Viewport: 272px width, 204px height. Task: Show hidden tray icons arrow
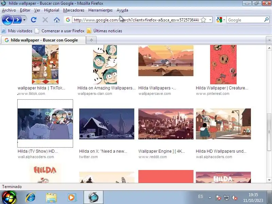pyautogui.click(x=210, y=198)
